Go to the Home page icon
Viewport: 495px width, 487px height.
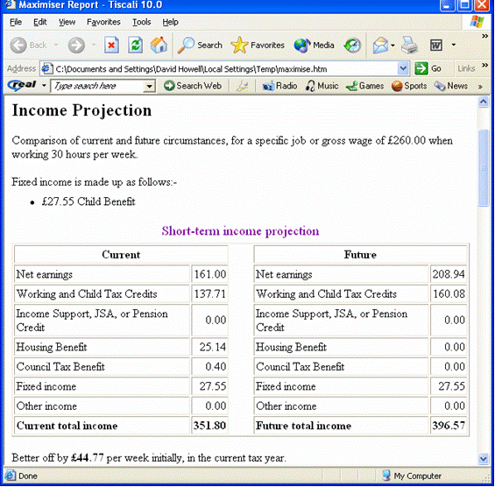tap(159, 46)
